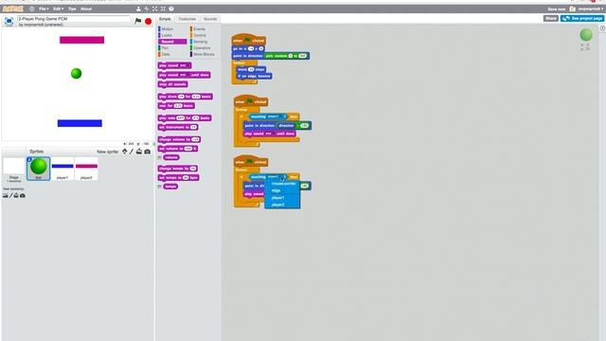Open the Tips menu item

point(72,9)
